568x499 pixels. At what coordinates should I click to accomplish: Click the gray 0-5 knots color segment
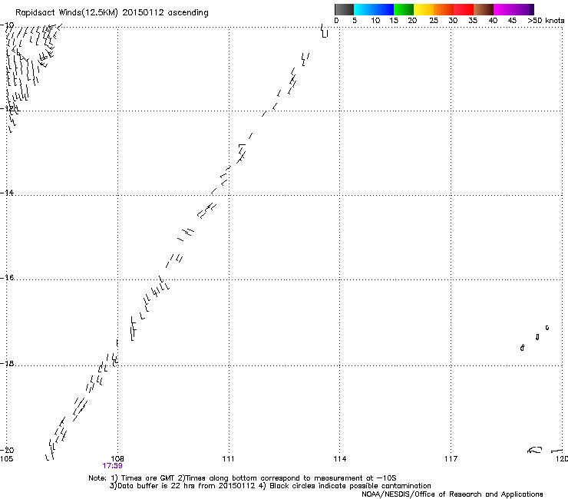[x=344, y=9]
